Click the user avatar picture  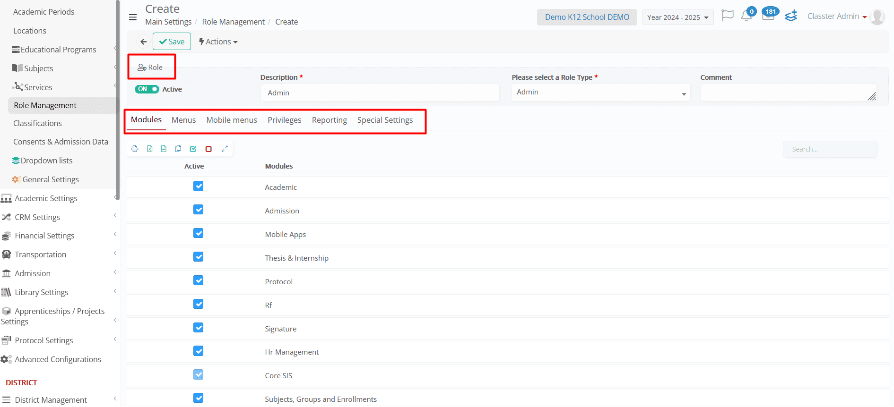coord(877,17)
